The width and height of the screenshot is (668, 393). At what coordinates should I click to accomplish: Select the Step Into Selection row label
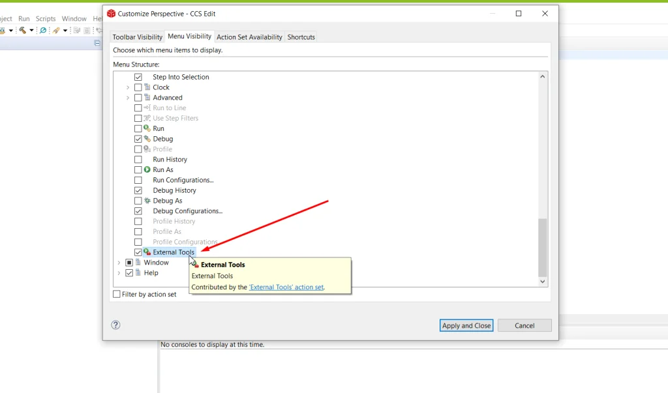[181, 77]
